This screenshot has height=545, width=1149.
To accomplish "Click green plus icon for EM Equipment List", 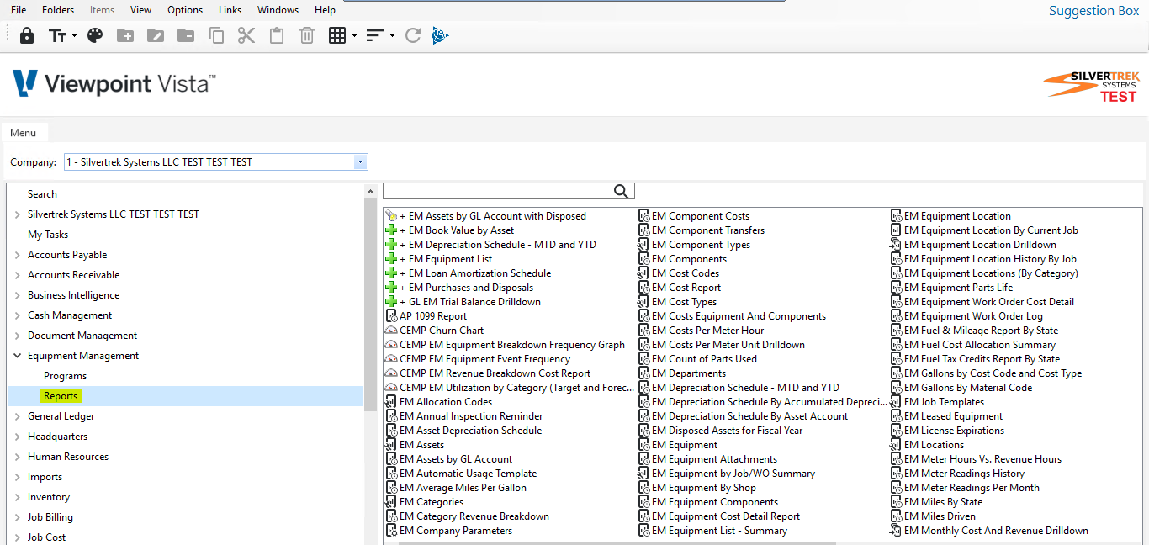I will click(391, 259).
